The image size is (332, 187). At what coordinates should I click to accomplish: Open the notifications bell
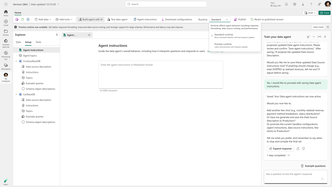click(286, 4)
